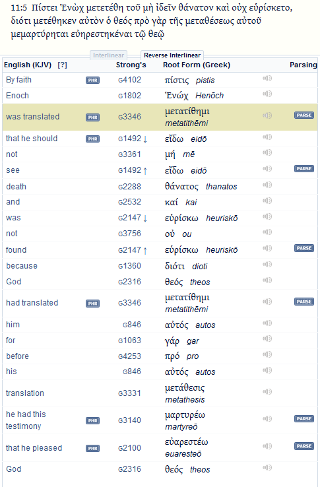Open Strong's G3331 translation entry
Viewport: 320px width, 487px height.
(129, 393)
